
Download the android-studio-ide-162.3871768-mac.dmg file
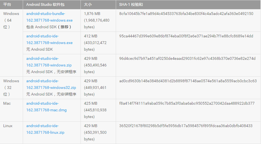click(x=46, y=107)
